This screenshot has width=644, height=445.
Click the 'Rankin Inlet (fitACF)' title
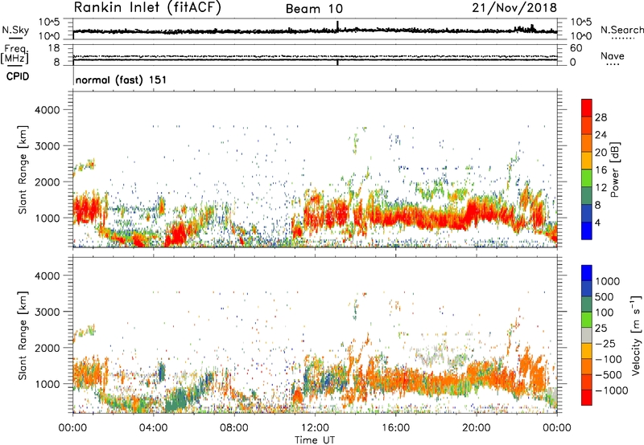pos(147,8)
